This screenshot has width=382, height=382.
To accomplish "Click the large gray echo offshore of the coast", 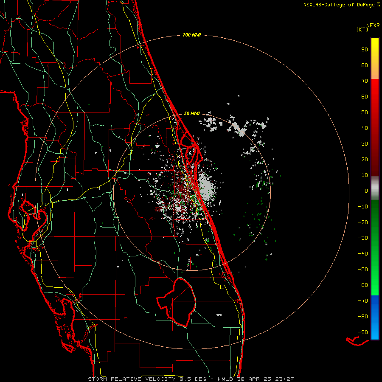I will (x=206, y=186).
